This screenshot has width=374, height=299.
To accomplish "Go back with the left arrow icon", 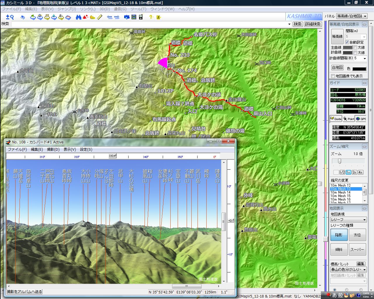I will pos(110,17).
